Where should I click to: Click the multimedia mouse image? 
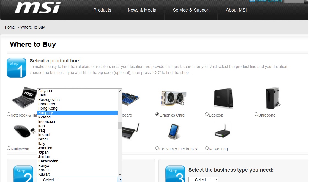click(25, 131)
